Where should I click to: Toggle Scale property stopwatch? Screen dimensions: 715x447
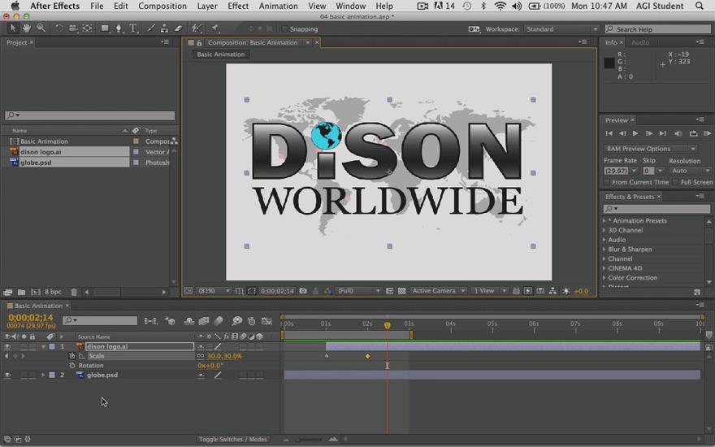click(x=71, y=356)
